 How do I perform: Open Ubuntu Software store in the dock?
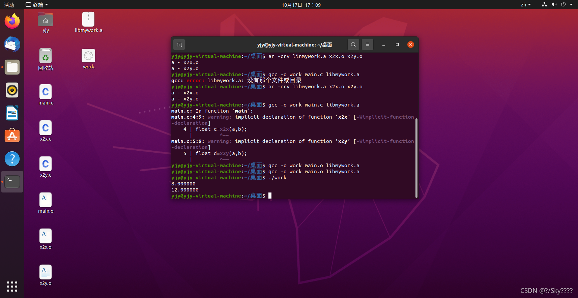click(12, 136)
